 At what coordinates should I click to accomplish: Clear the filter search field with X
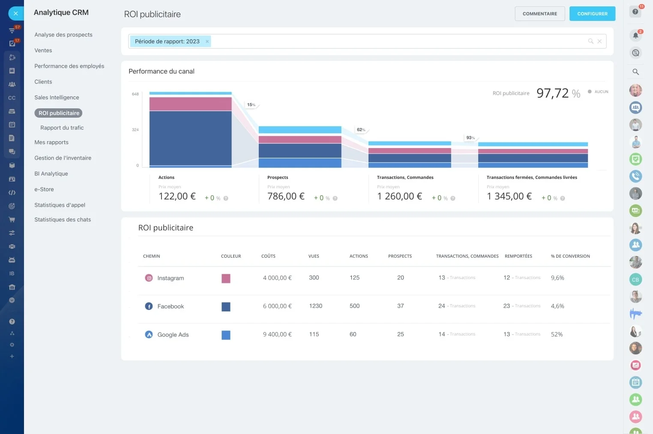pos(599,41)
